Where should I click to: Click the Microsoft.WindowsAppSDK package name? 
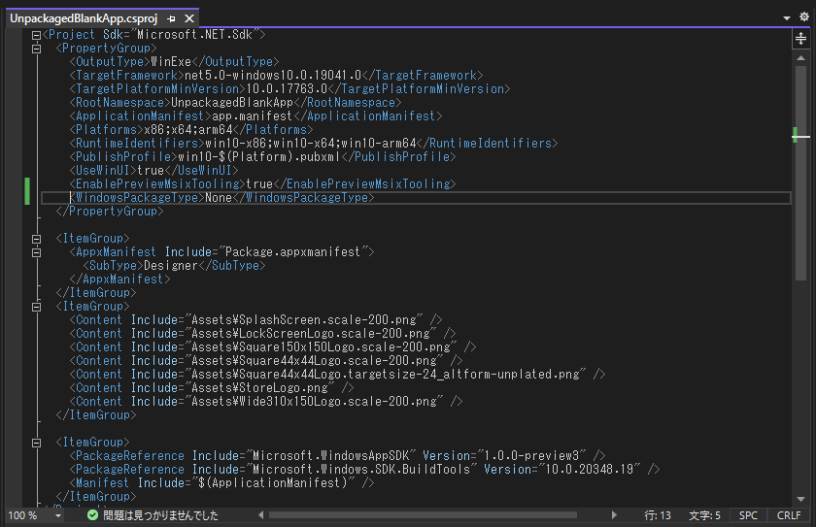[x=330, y=456]
